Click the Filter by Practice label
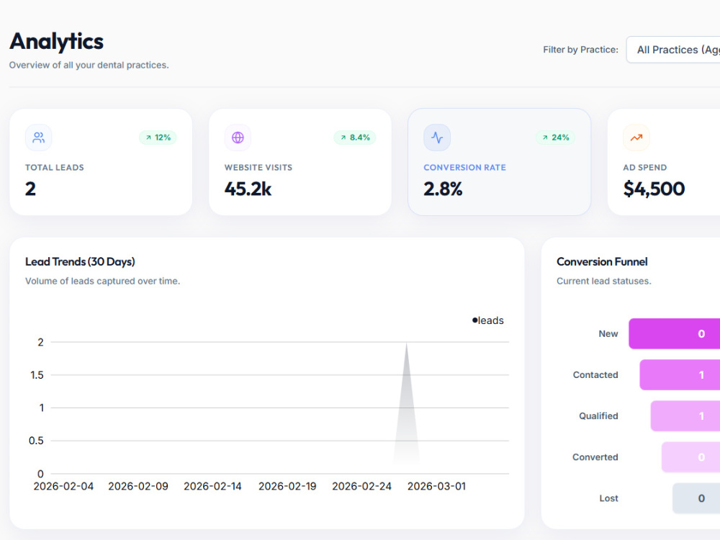 580,50
